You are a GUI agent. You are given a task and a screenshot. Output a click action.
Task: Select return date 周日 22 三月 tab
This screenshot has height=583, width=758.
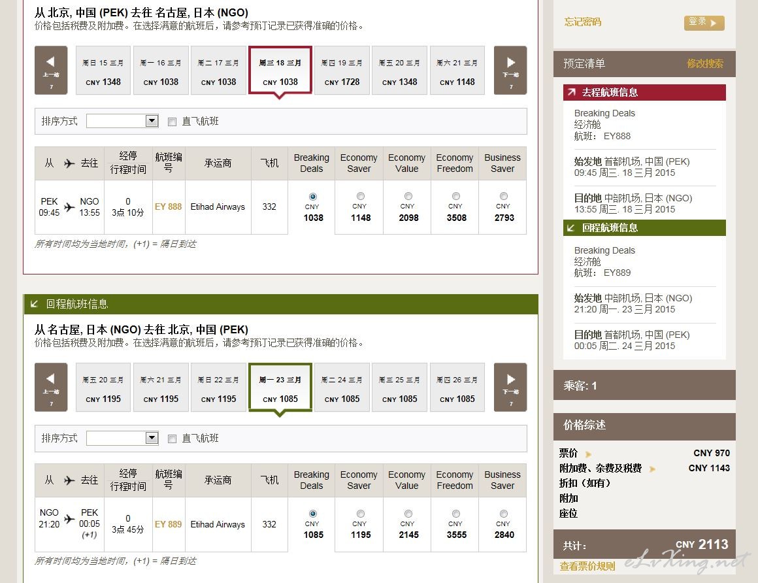coord(218,388)
